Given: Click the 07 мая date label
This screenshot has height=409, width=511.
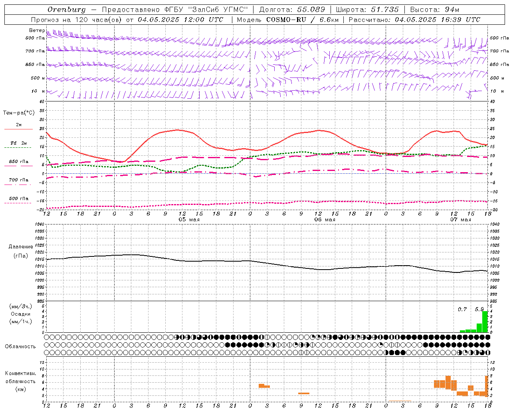Looking at the screenshot, I should point(461,220).
